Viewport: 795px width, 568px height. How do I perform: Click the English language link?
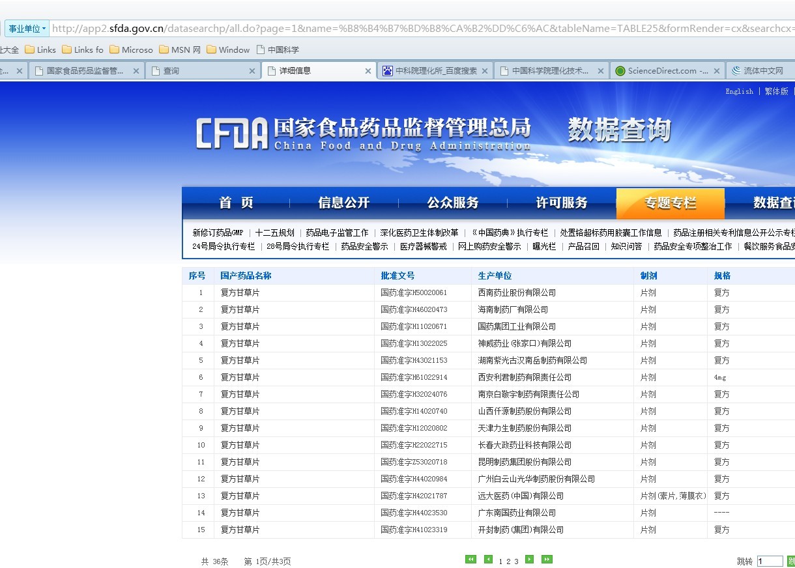(x=739, y=92)
